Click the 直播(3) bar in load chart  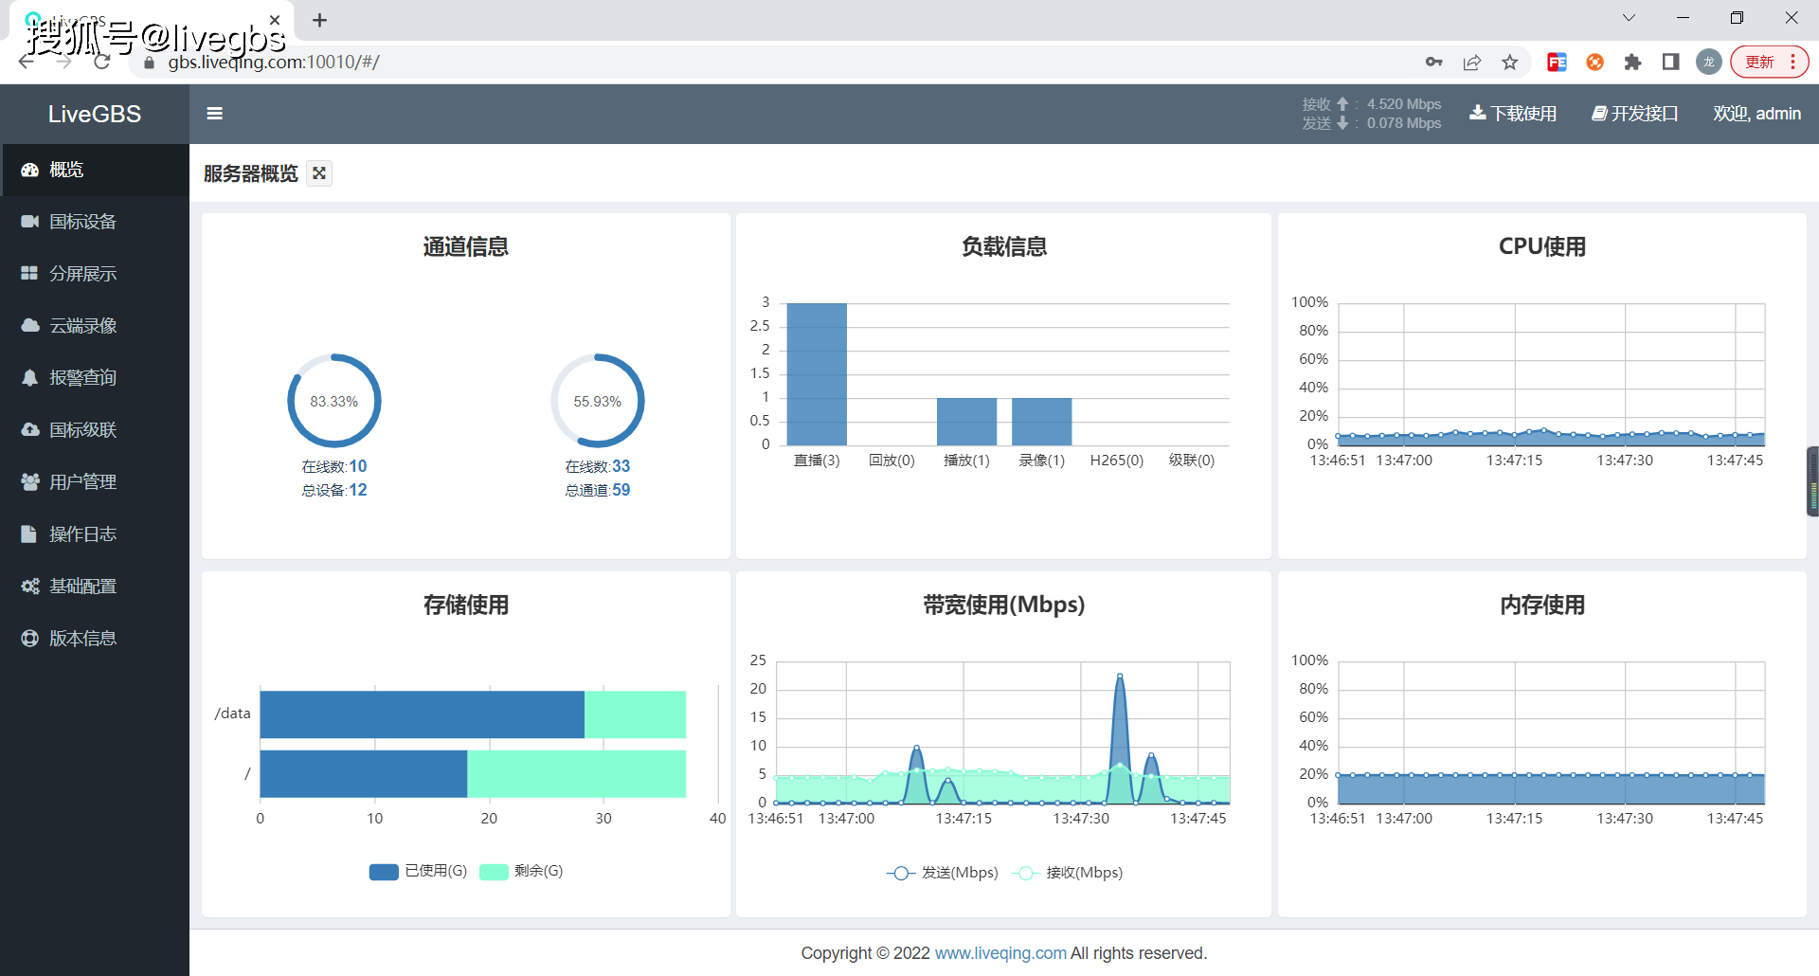point(817,374)
